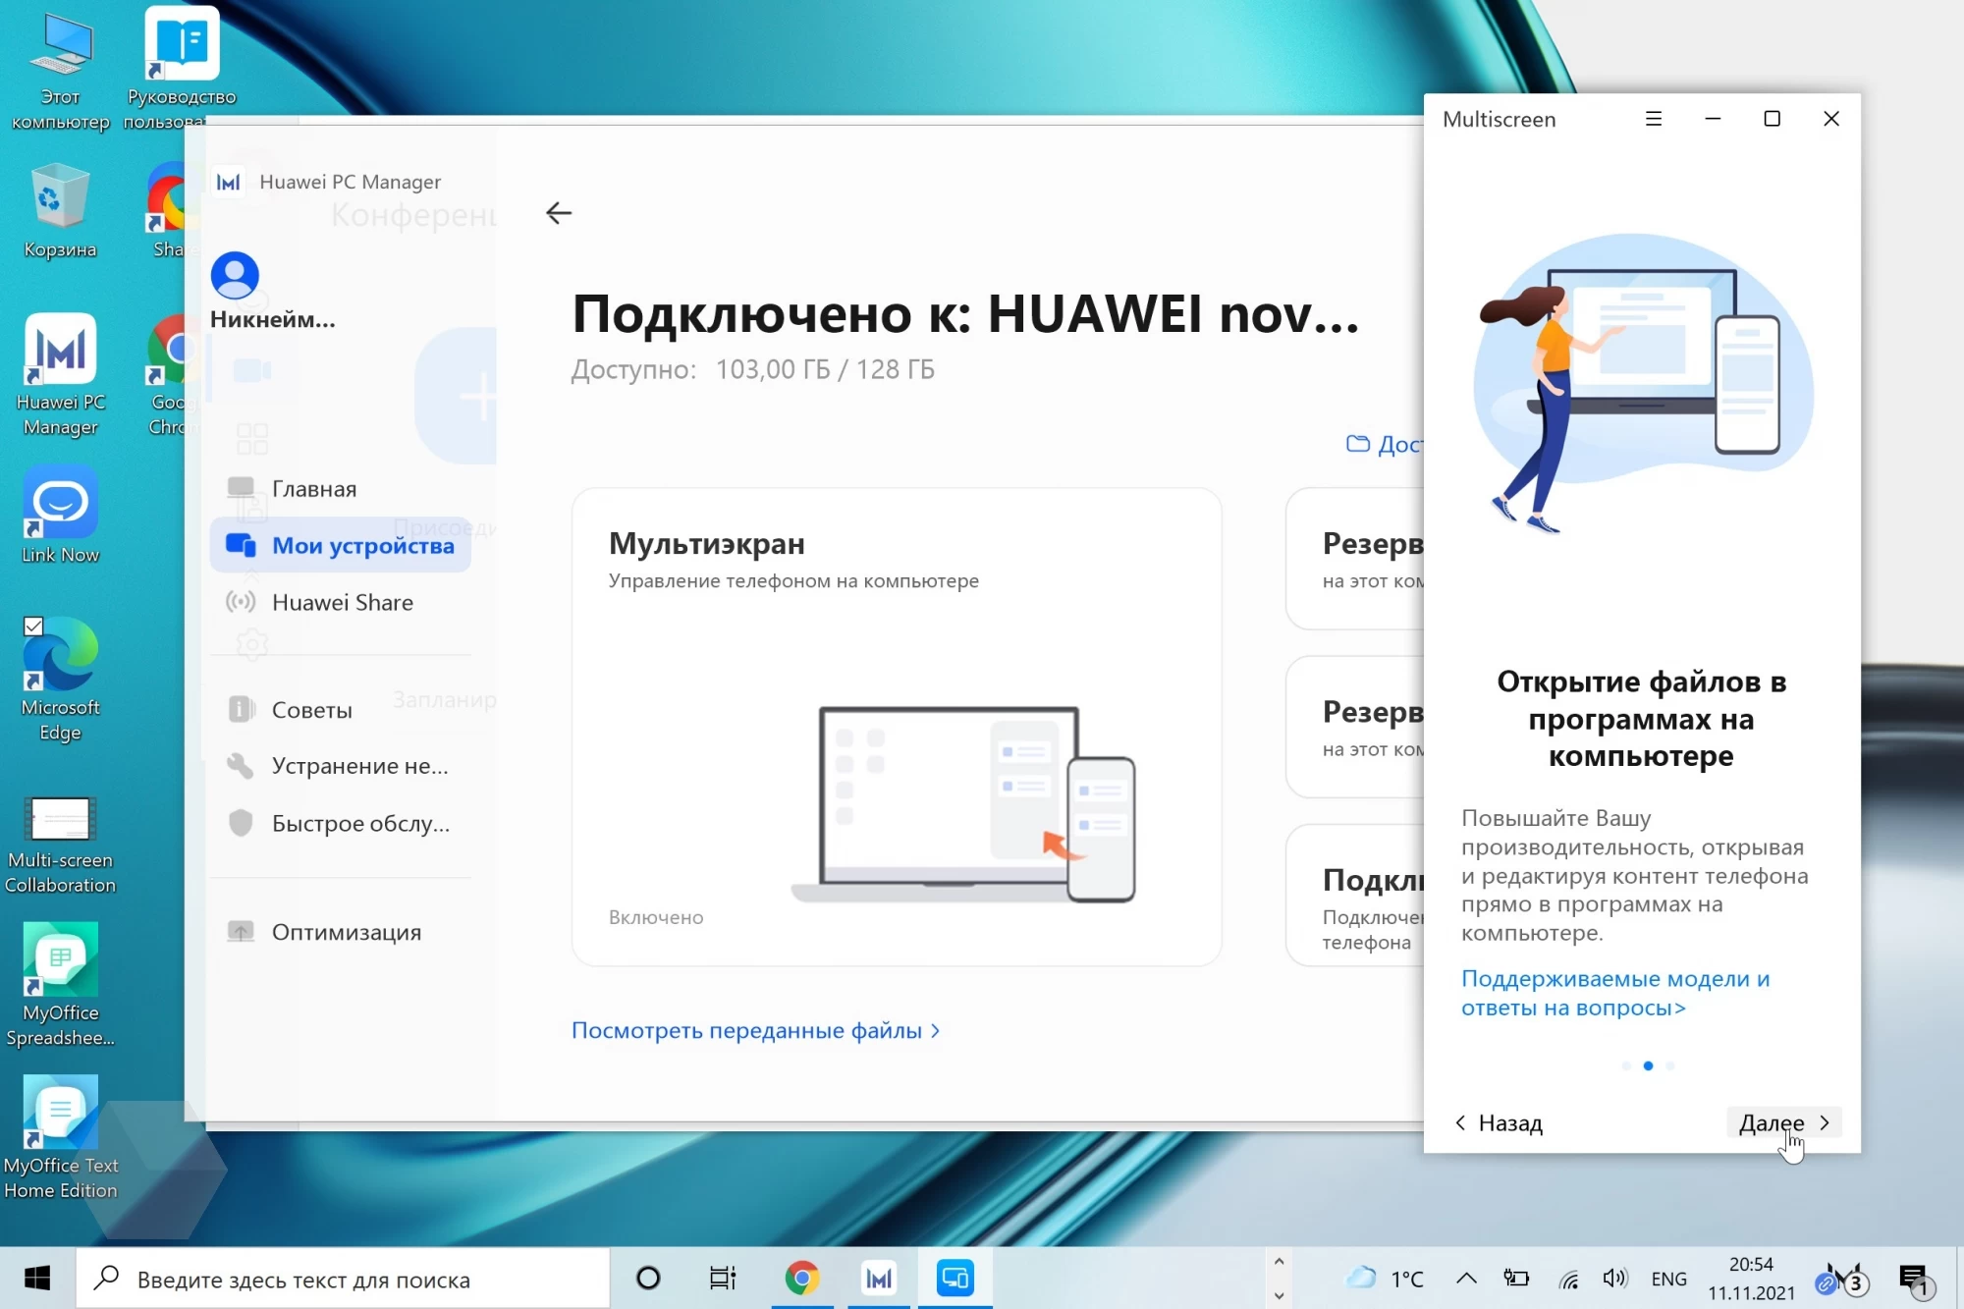The image size is (1964, 1309).
Task: Open the Мультиэкран card
Action: (897, 727)
